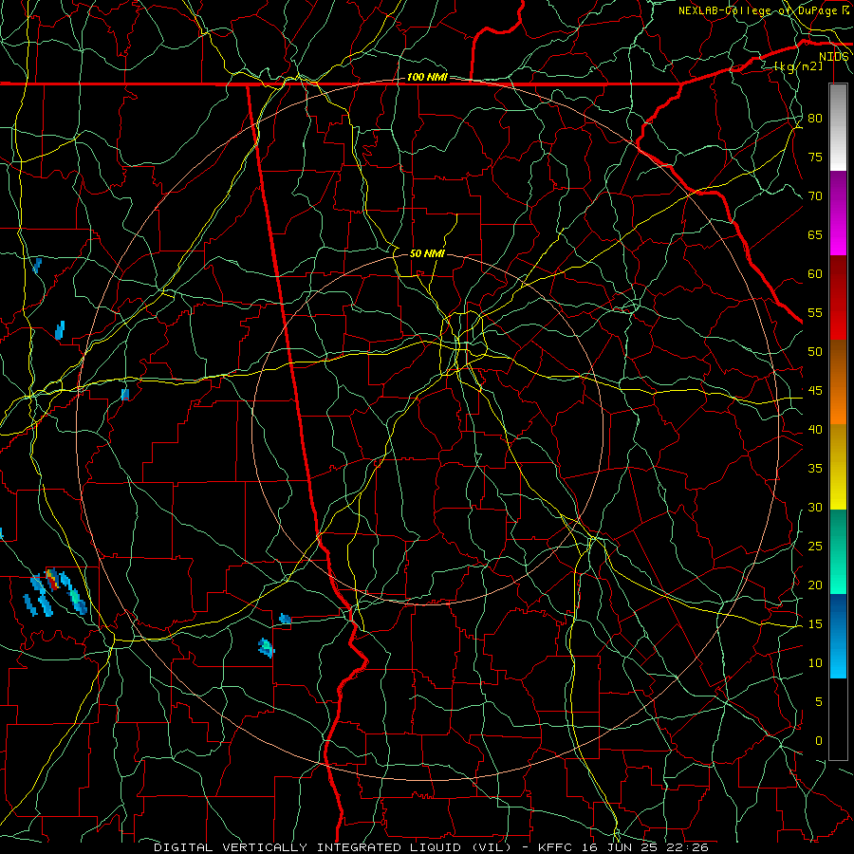This screenshot has height=854, width=854.
Task: Click the 60 value on the VIL scale
Action: [815, 274]
